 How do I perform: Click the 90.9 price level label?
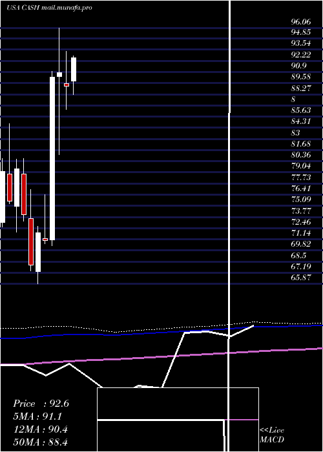298,66
